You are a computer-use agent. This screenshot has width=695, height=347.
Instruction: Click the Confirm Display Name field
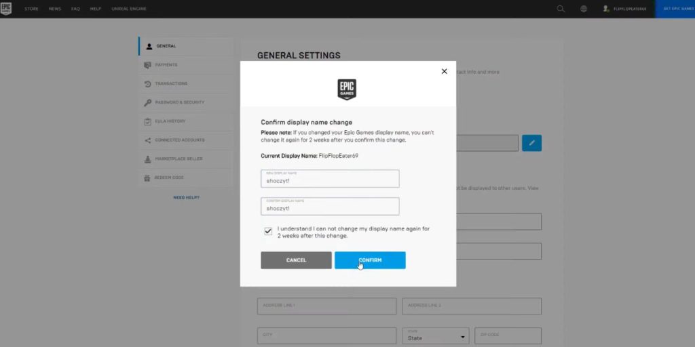click(x=330, y=206)
